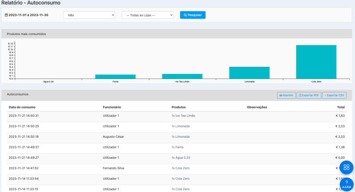
Task: Click the Funcionário column header
Action: [112, 107]
